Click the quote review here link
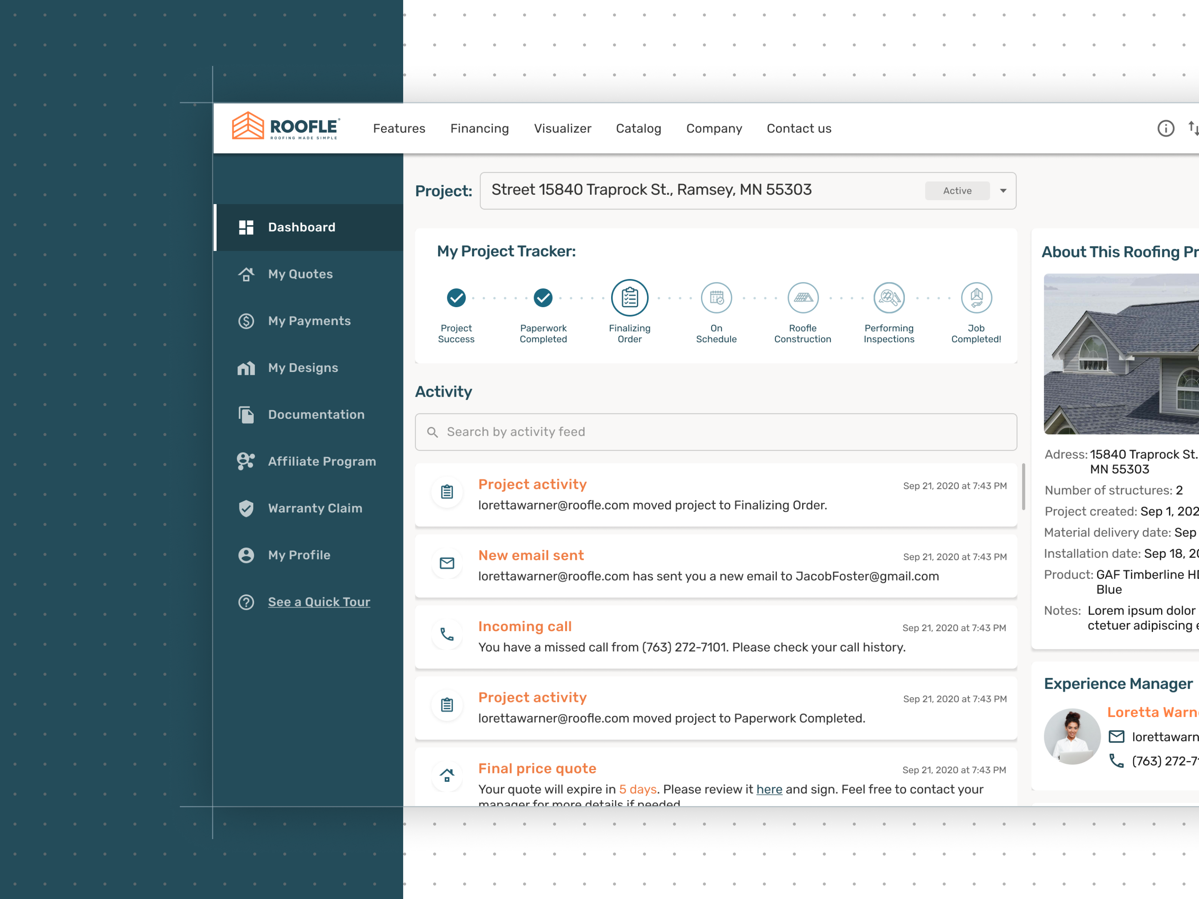Image resolution: width=1199 pixels, height=899 pixels. (x=769, y=790)
